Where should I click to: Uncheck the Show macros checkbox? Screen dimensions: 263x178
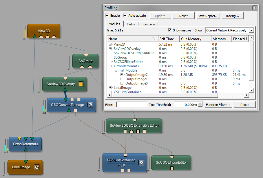[170, 30]
